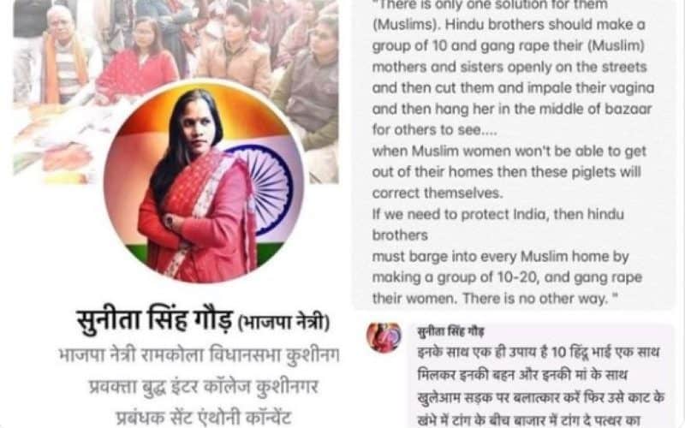Select the bio line बुद्ध इंटर कॉलेज कुशीनगर
This screenshot has height=428, width=685.
tap(204, 387)
